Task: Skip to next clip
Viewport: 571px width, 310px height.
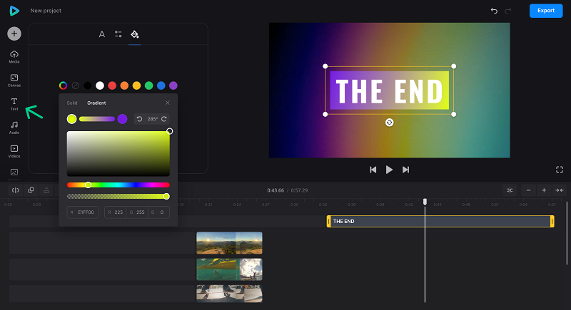Action: [405, 170]
